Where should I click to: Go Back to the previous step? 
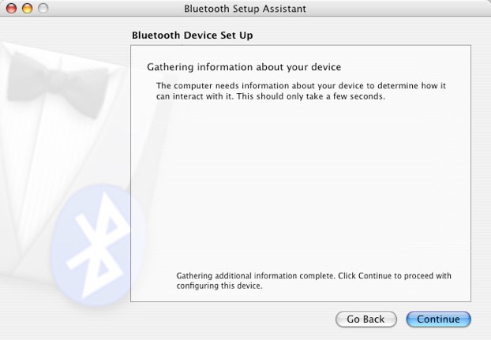366,319
